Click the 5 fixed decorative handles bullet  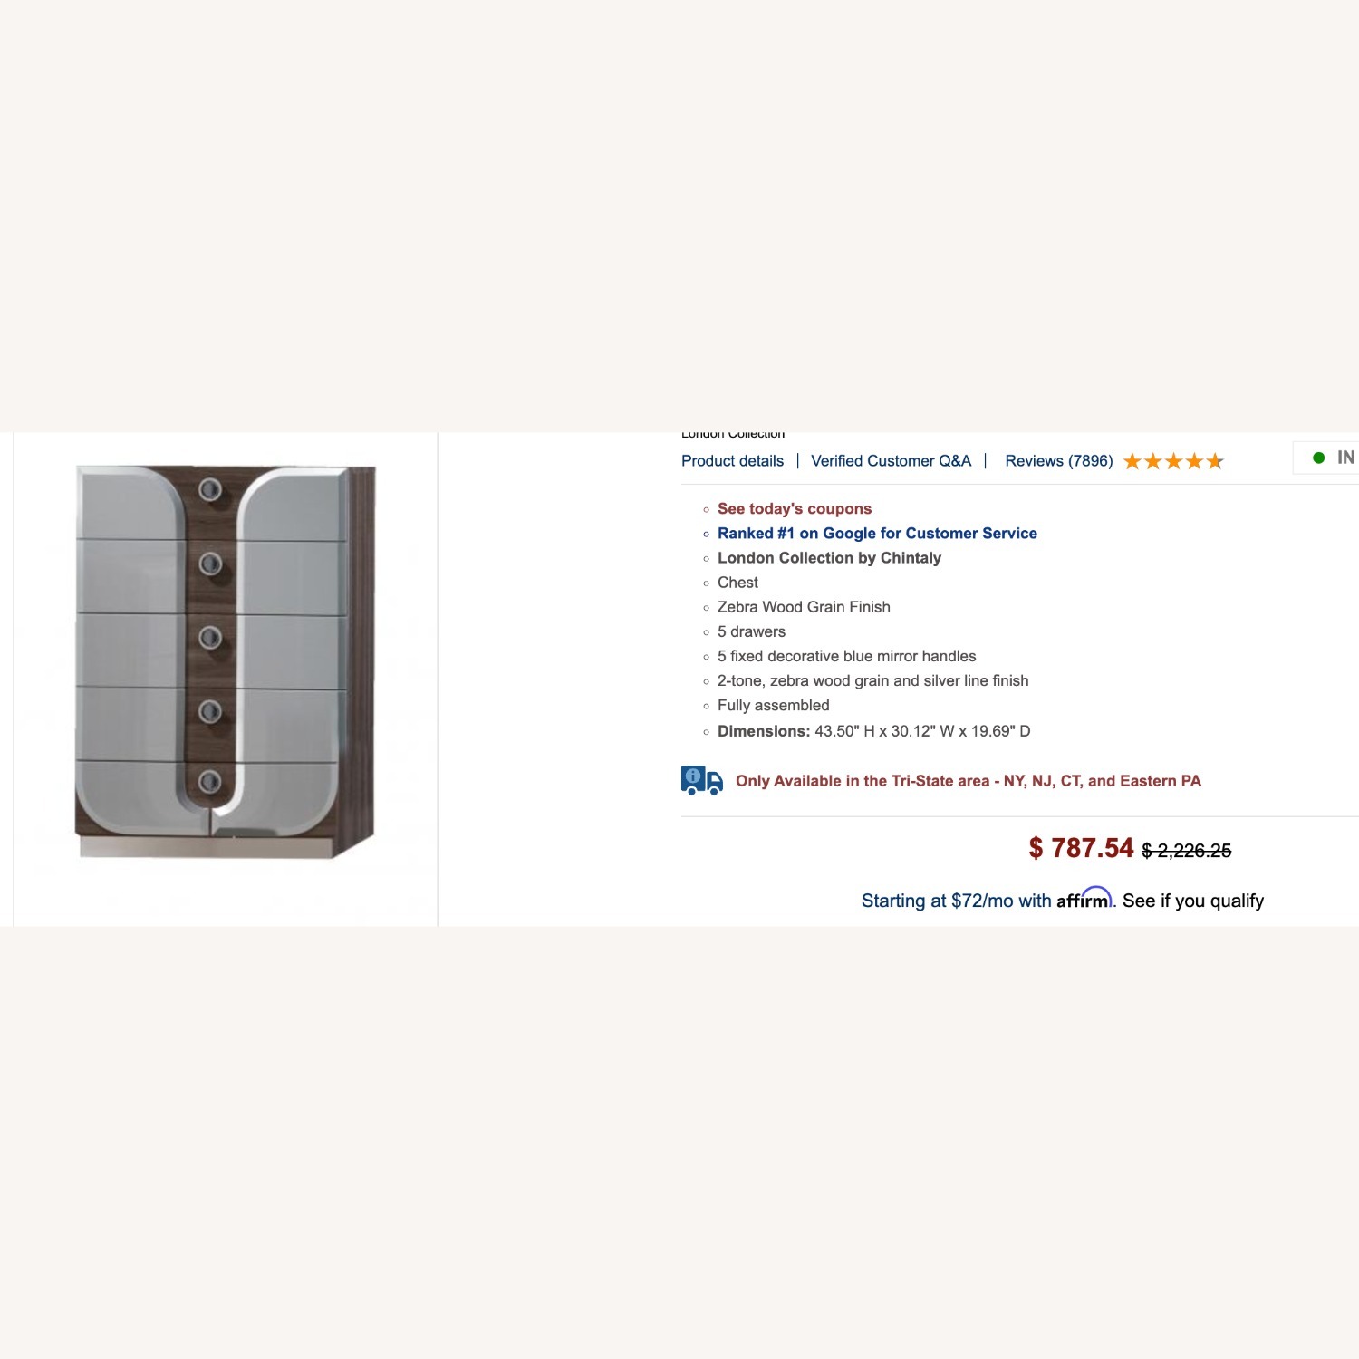pyautogui.click(x=846, y=656)
